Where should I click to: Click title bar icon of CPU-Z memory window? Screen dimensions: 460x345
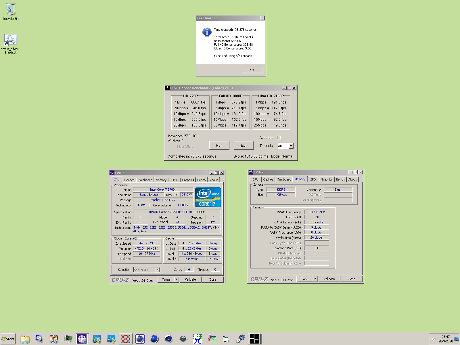[251, 172]
